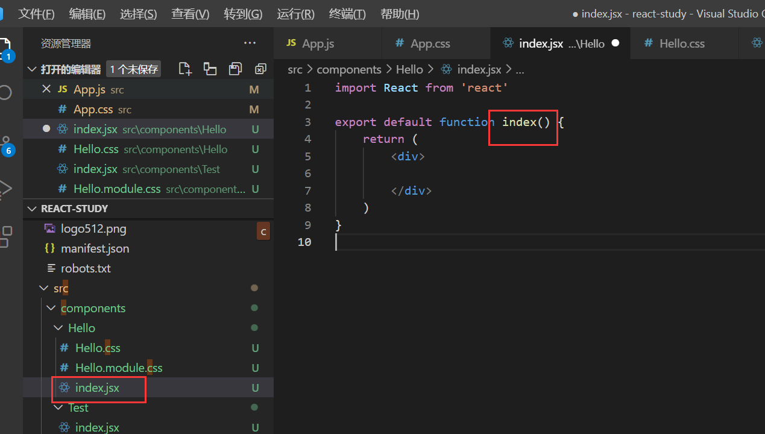Open the Search view in activity bar

pos(5,92)
